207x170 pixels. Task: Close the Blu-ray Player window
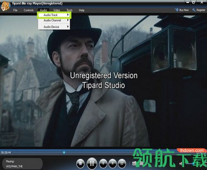click(202, 2)
